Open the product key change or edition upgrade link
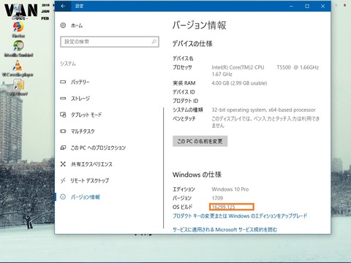 pos(240,216)
